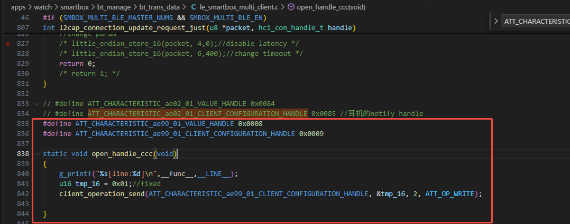
Task: Collapse the comment block at line 833
Action: pos(36,104)
